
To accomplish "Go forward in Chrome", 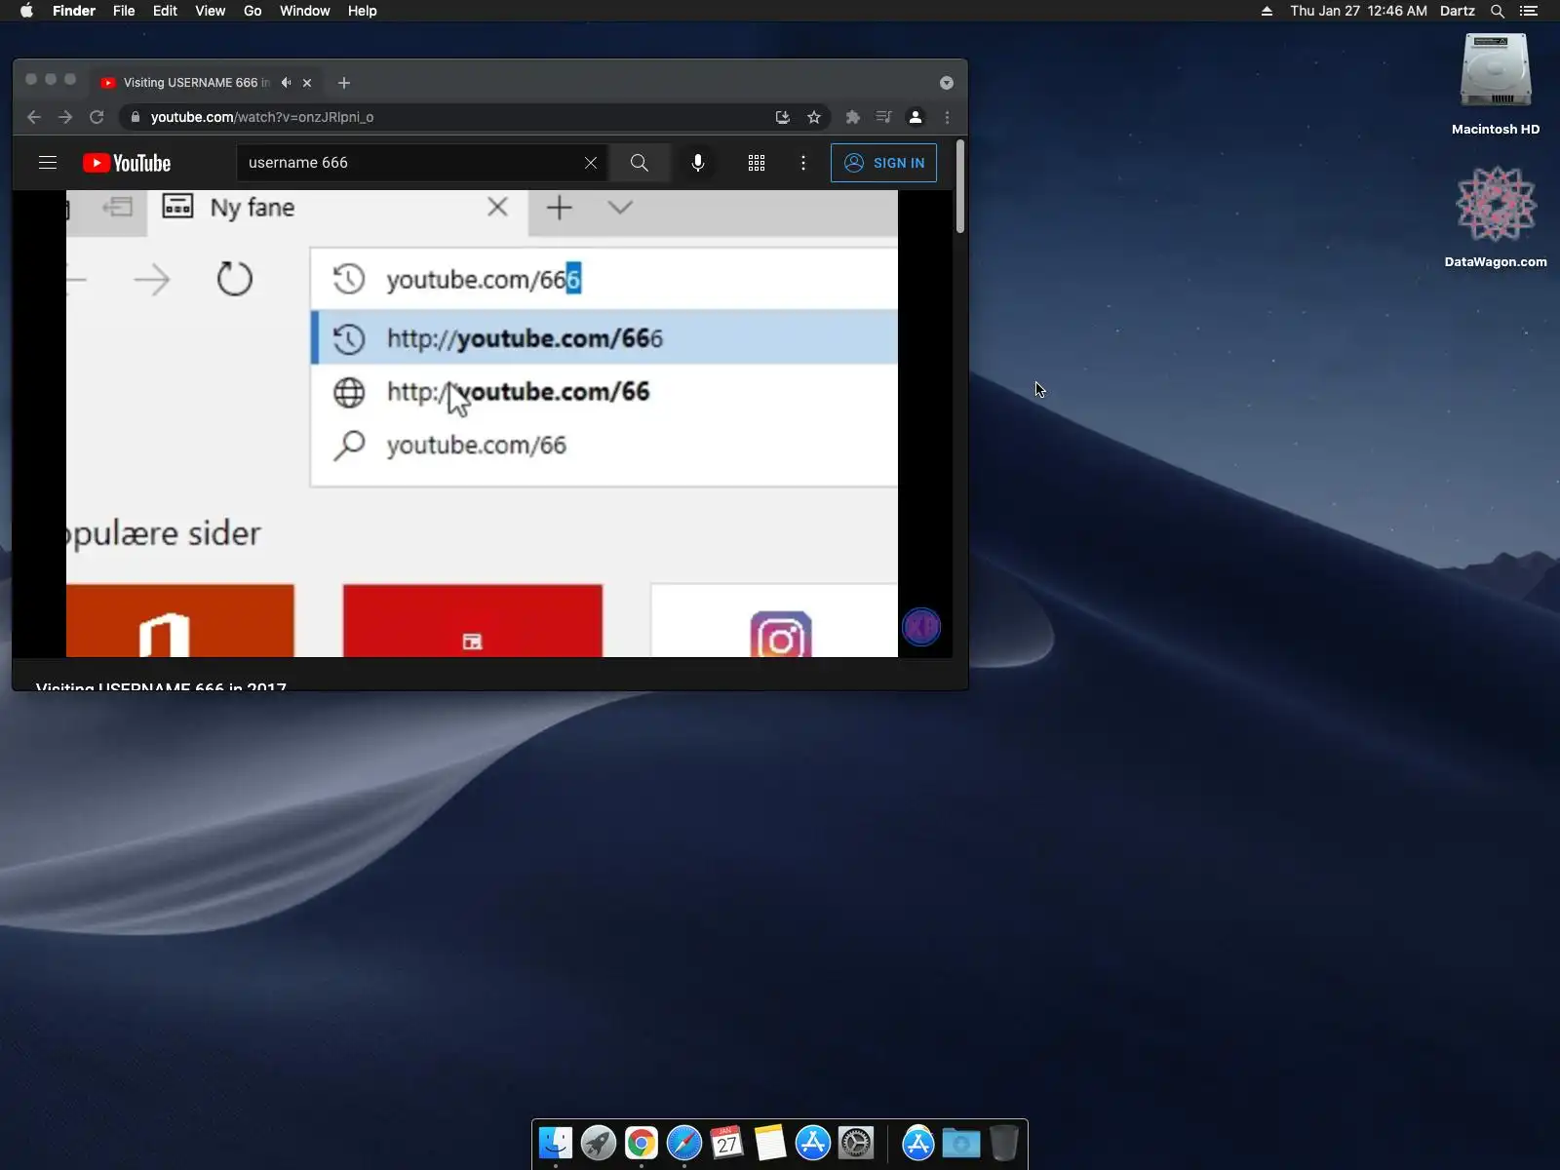I will point(65,117).
